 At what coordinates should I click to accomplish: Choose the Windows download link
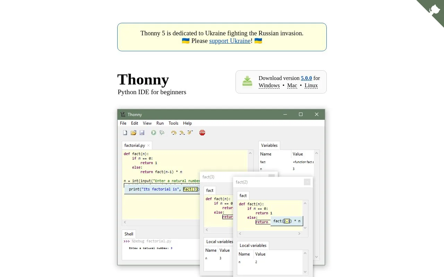click(x=269, y=86)
